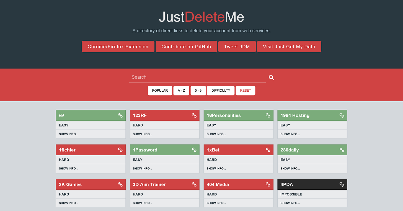The image size is (403, 211).
Task: Open the 1Password service title
Action: (145, 150)
